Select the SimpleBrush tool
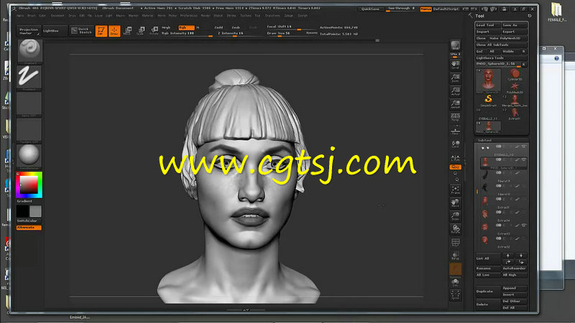Viewport: 575px width, 323px height. click(489, 100)
